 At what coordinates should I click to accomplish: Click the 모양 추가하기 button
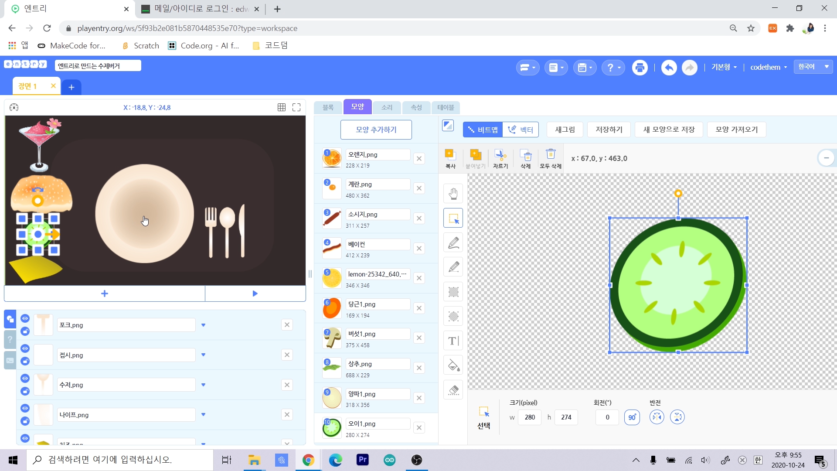376,130
